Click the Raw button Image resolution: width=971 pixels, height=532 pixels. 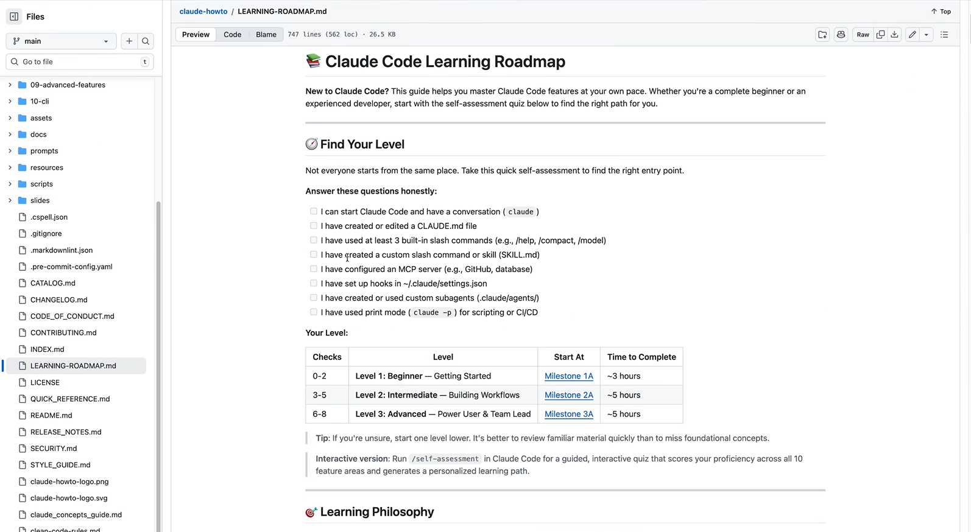(x=863, y=35)
